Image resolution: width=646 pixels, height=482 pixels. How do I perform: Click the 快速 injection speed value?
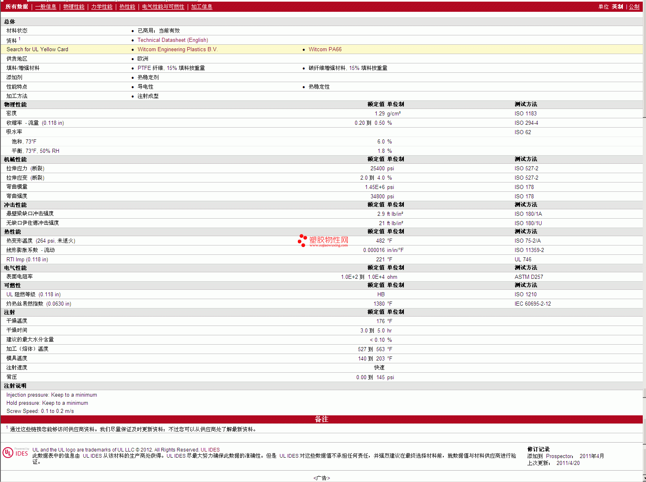[379, 367]
